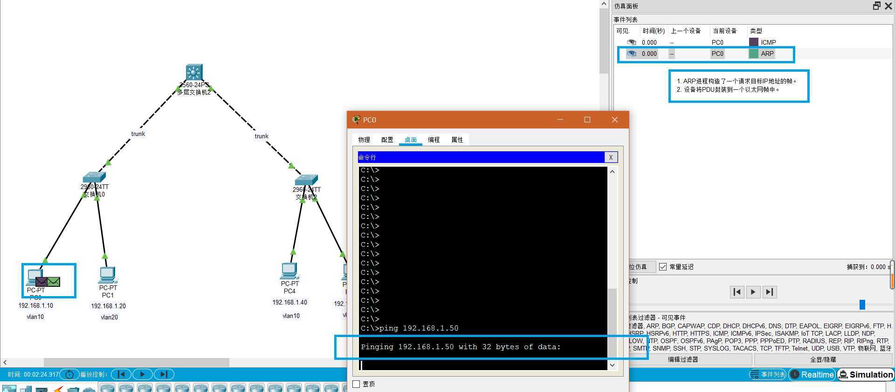This screenshot has width=895, height=392.
Task: Choose the multiuser cloud category icon
Action: tap(89, 389)
